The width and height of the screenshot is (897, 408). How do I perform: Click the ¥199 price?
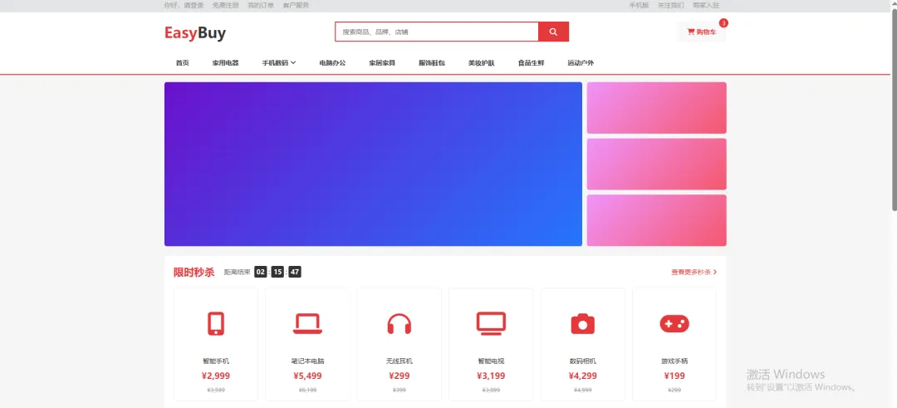pos(674,376)
